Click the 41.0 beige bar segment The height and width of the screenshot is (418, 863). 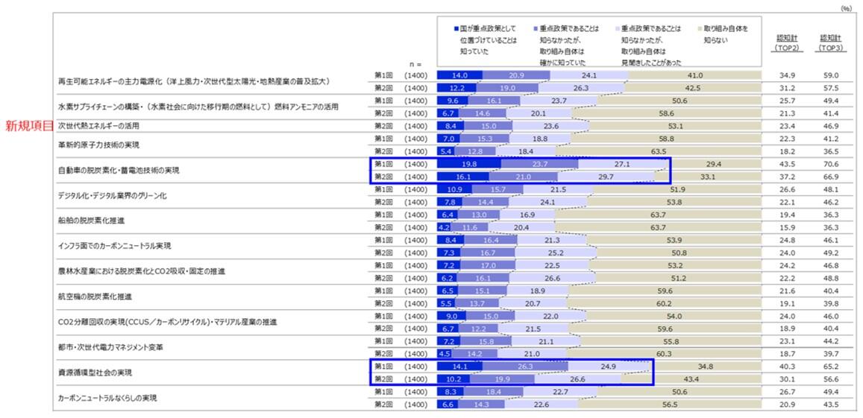coord(694,75)
